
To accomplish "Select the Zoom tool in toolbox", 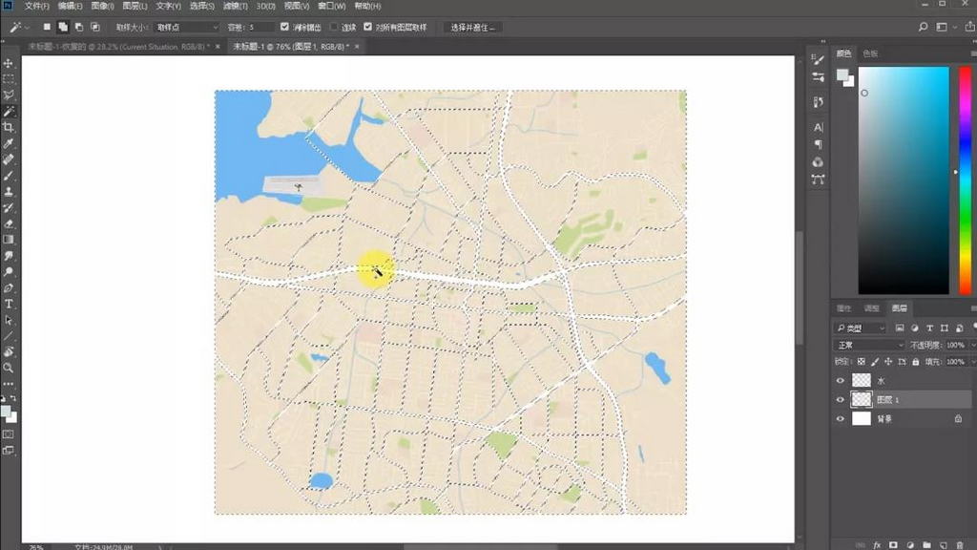I will (9, 368).
